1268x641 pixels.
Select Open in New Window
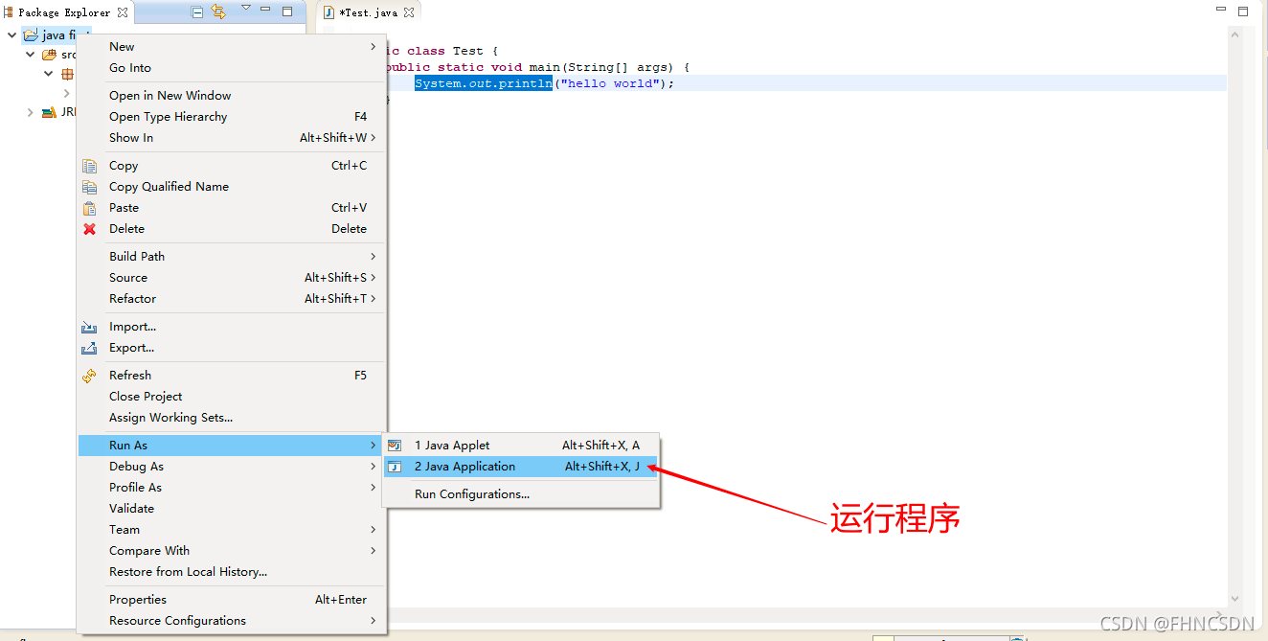(232, 95)
